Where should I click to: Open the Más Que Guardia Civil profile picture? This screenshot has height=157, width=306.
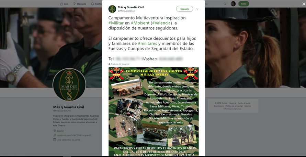point(69,84)
